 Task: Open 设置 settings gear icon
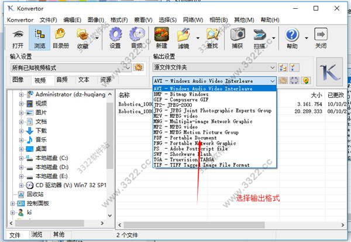click(115, 34)
